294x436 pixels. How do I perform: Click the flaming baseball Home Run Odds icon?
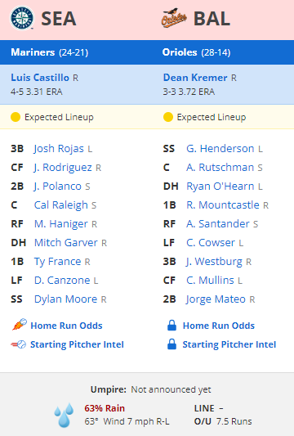19,325
